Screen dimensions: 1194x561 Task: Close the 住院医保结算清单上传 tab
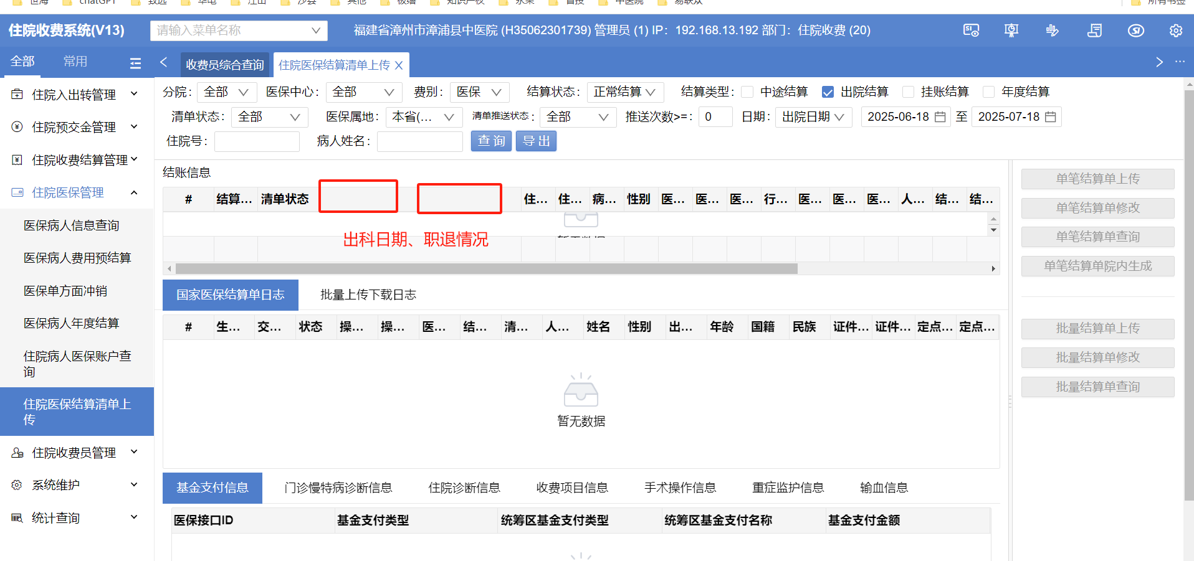click(399, 65)
